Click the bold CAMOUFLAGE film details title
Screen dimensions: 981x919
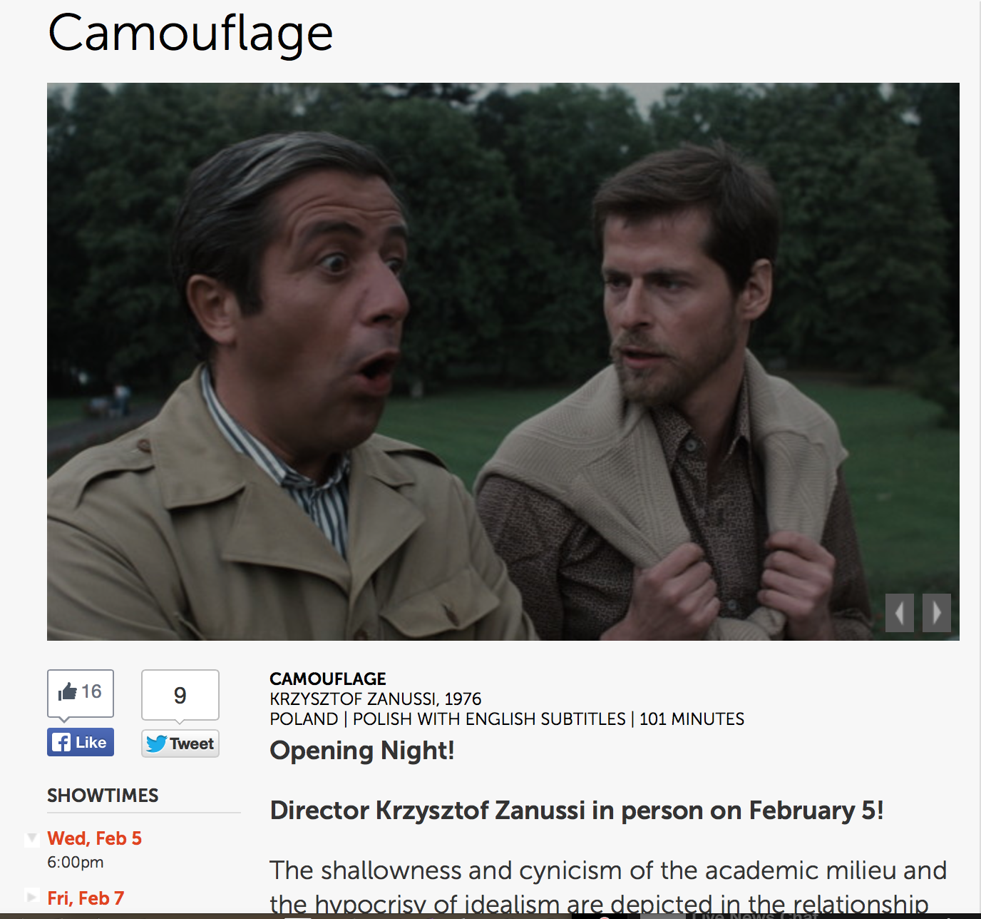tap(328, 679)
